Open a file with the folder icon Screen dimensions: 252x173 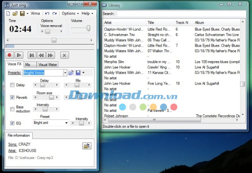pos(15,14)
